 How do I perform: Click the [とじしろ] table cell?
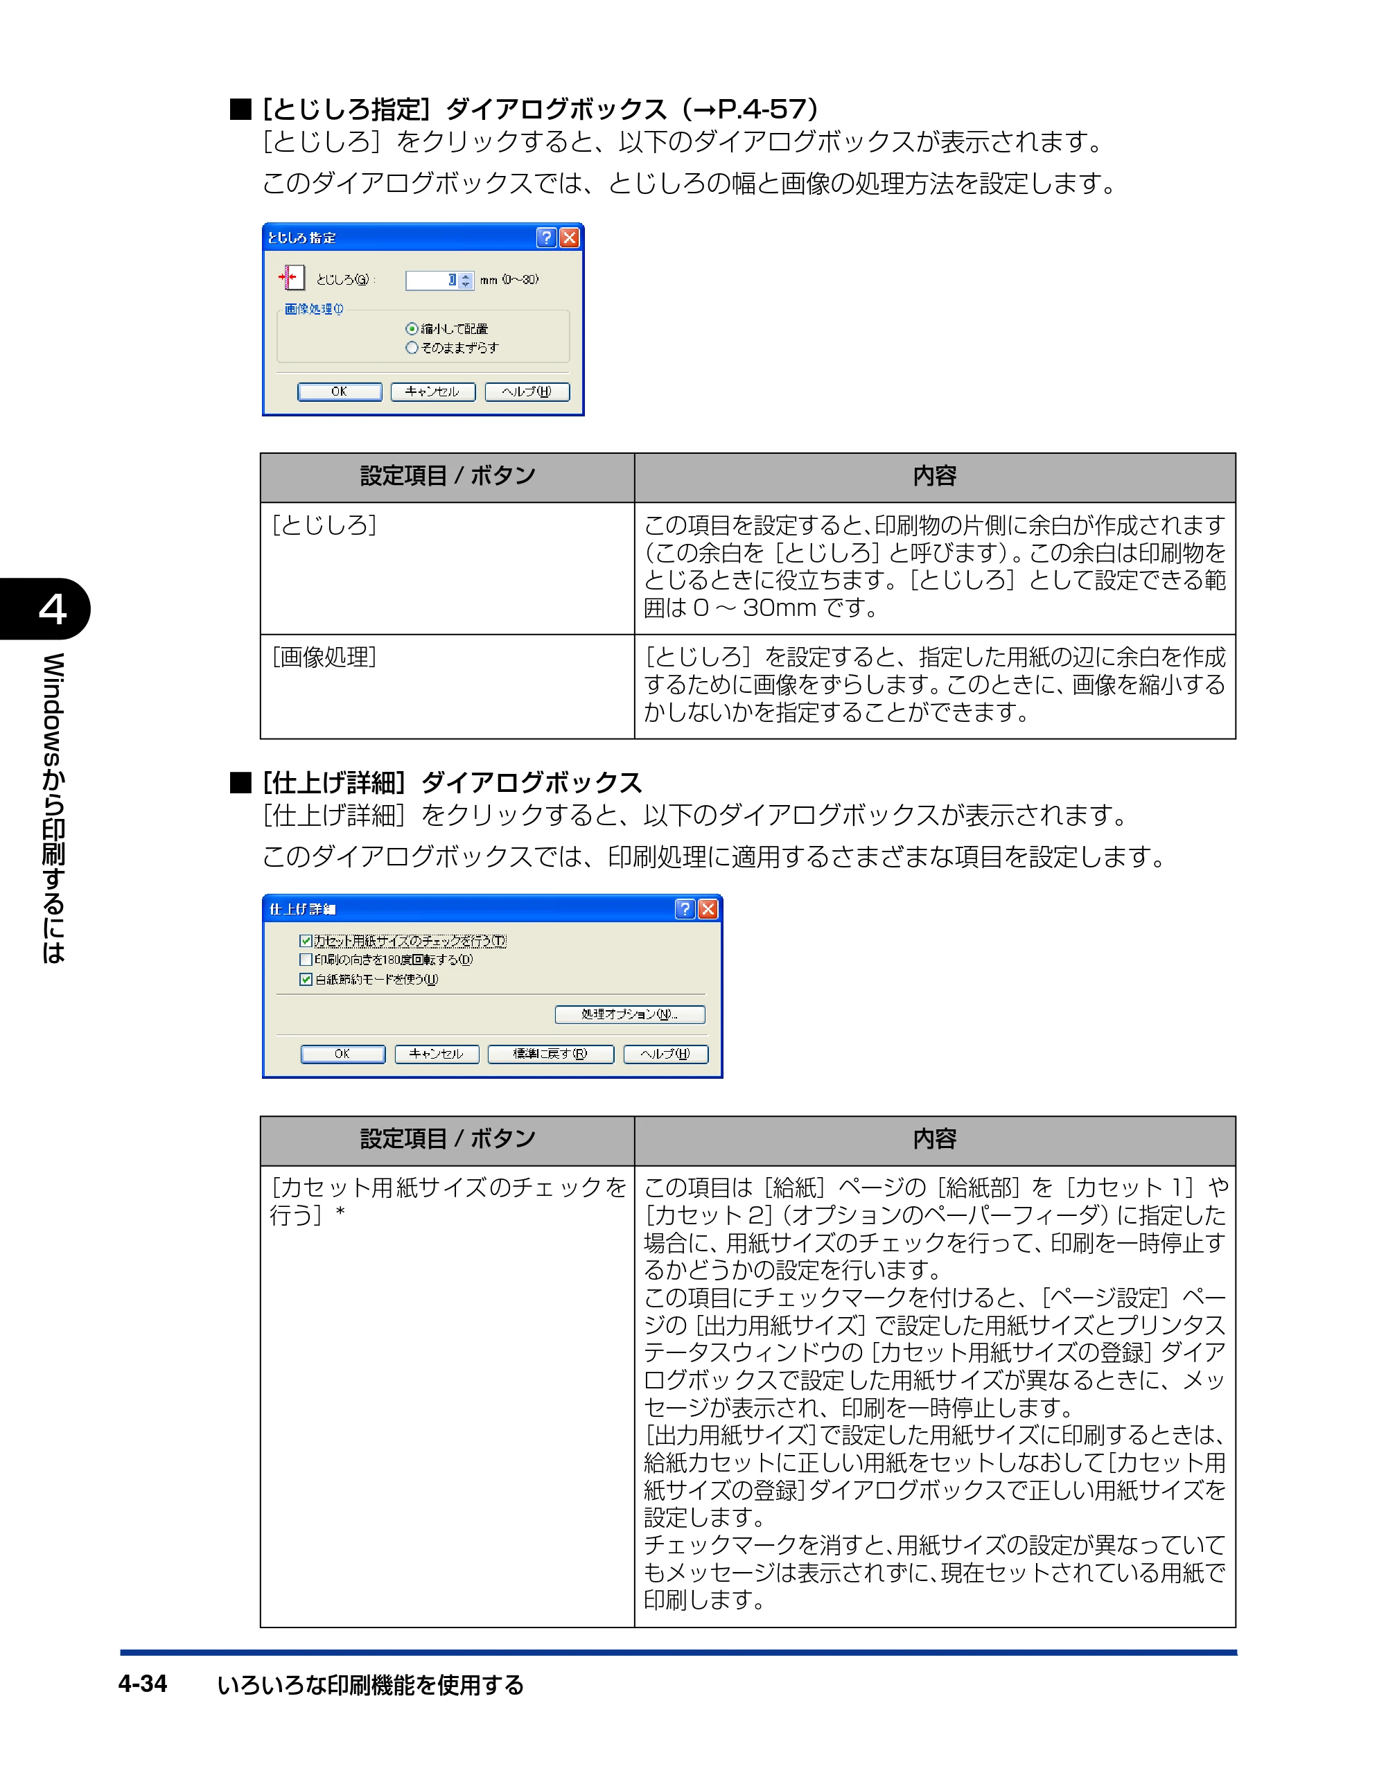point(447,569)
